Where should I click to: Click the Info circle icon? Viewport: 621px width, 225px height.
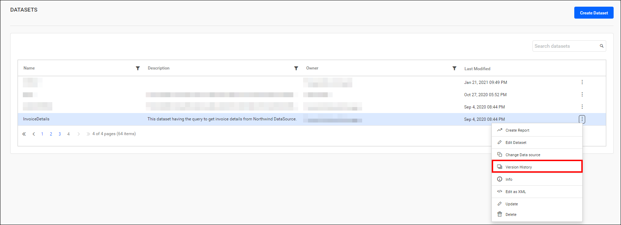pos(499,179)
